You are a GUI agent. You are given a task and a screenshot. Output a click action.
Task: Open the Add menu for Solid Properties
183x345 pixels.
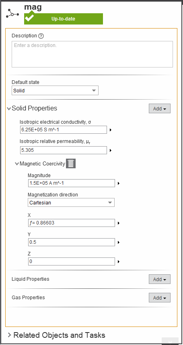coord(160,108)
